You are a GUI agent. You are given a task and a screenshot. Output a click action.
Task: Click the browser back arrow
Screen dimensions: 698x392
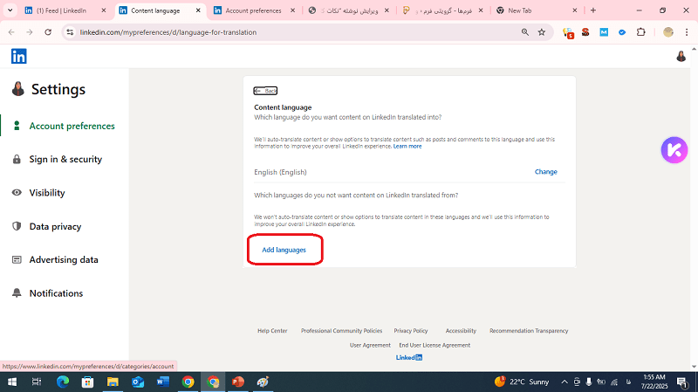(x=11, y=32)
